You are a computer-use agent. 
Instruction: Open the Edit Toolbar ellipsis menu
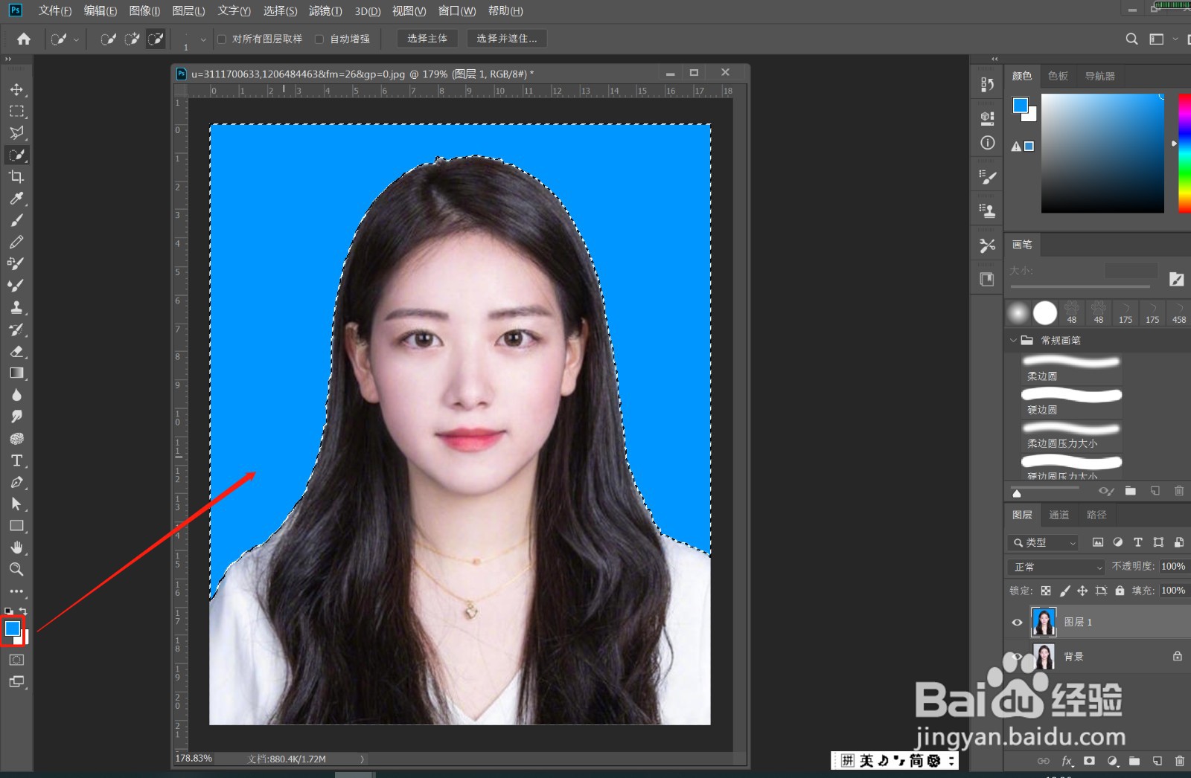click(x=16, y=591)
